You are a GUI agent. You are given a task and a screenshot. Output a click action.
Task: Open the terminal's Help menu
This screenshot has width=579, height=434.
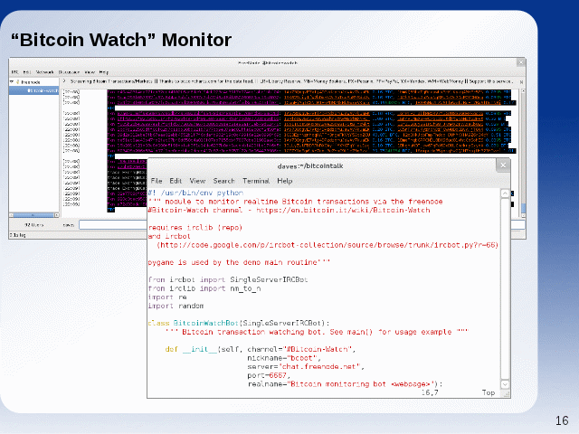click(285, 181)
